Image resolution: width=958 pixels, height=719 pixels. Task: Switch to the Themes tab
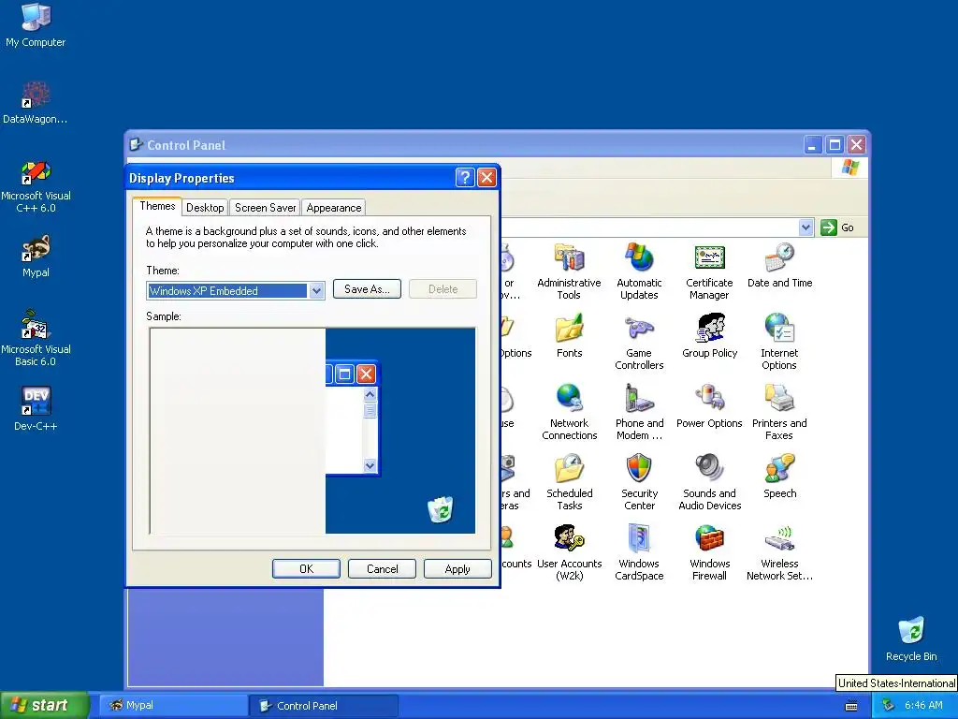click(x=157, y=206)
